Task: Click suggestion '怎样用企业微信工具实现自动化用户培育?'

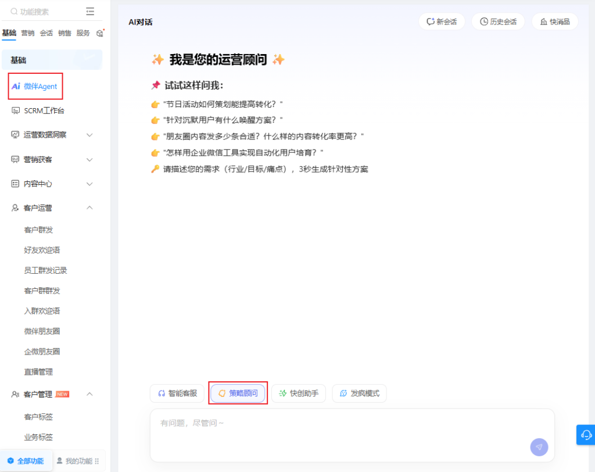Action: point(243,153)
